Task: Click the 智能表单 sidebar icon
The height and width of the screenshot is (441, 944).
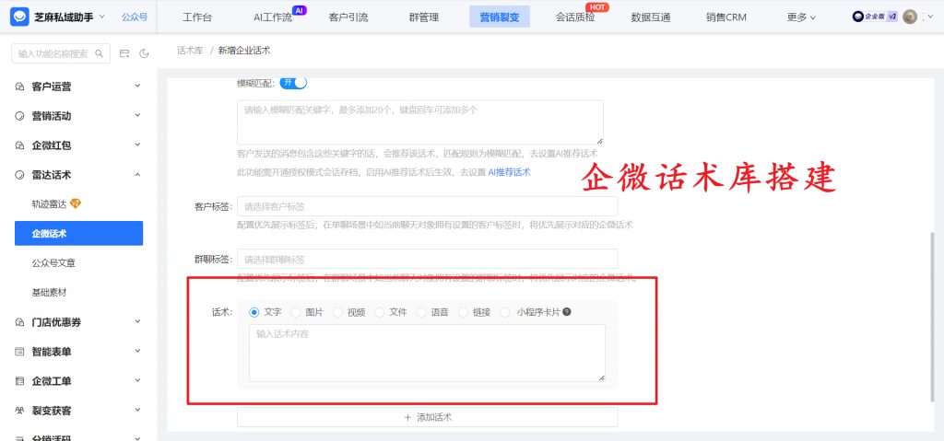Action: [x=20, y=352]
